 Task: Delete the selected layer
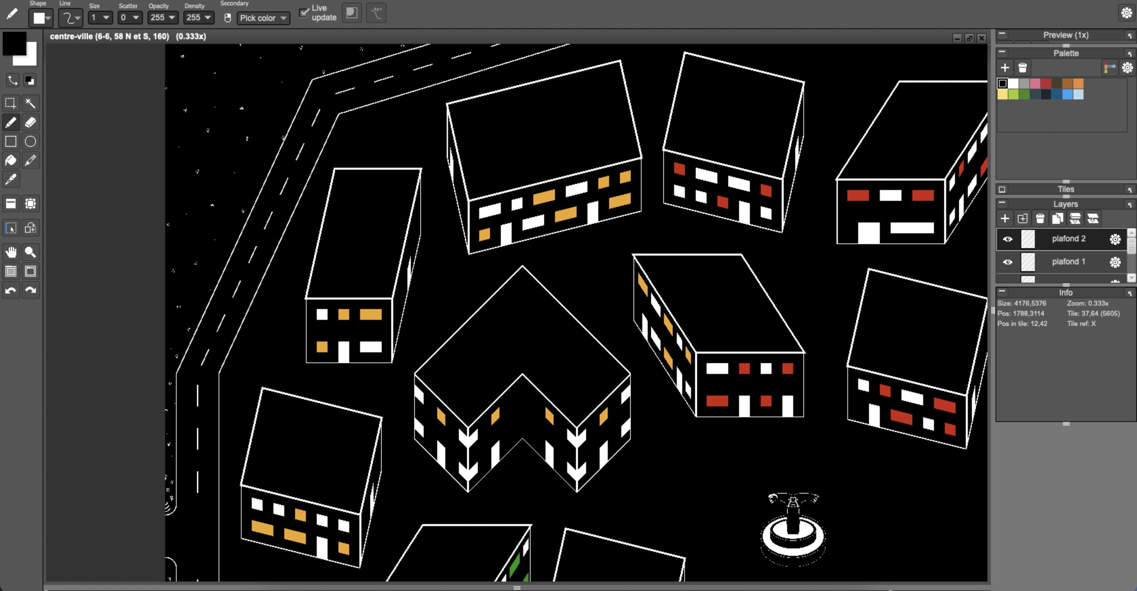tap(1040, 218)
